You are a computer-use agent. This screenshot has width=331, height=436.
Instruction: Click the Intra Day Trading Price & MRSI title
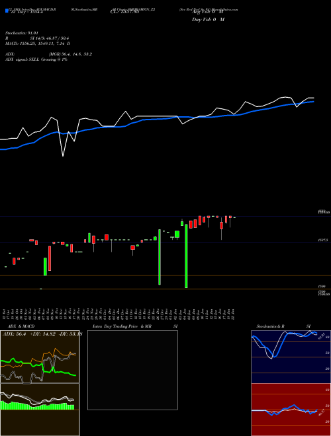point(135,326)
